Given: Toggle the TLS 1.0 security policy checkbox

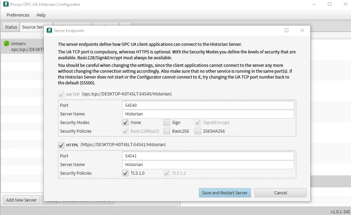Looking at the screenshot, I should [126, 173].
